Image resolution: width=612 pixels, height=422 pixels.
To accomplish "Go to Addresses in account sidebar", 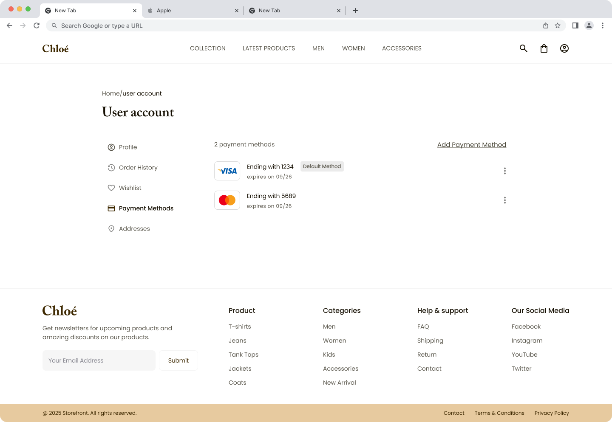I will pos(134,229).
